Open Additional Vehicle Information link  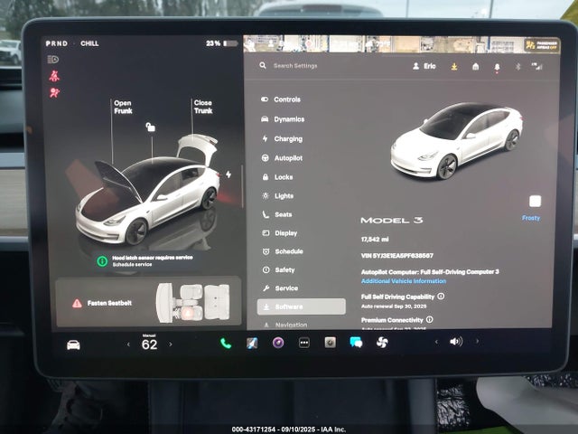click(404, 281)
